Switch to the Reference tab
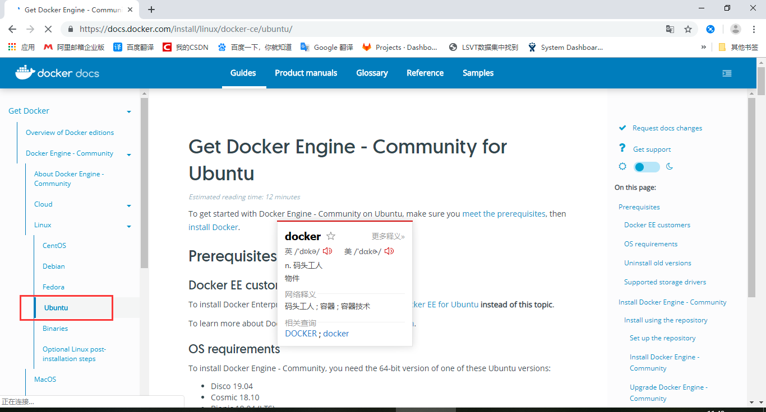Image resolution: width=766 pixels, height=412 pixels. click(424, 73)
